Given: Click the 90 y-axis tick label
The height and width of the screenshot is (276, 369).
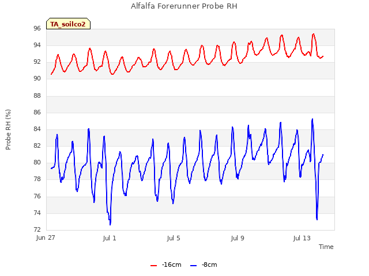Looking at the screenshot, I should [x=37, y=79].
